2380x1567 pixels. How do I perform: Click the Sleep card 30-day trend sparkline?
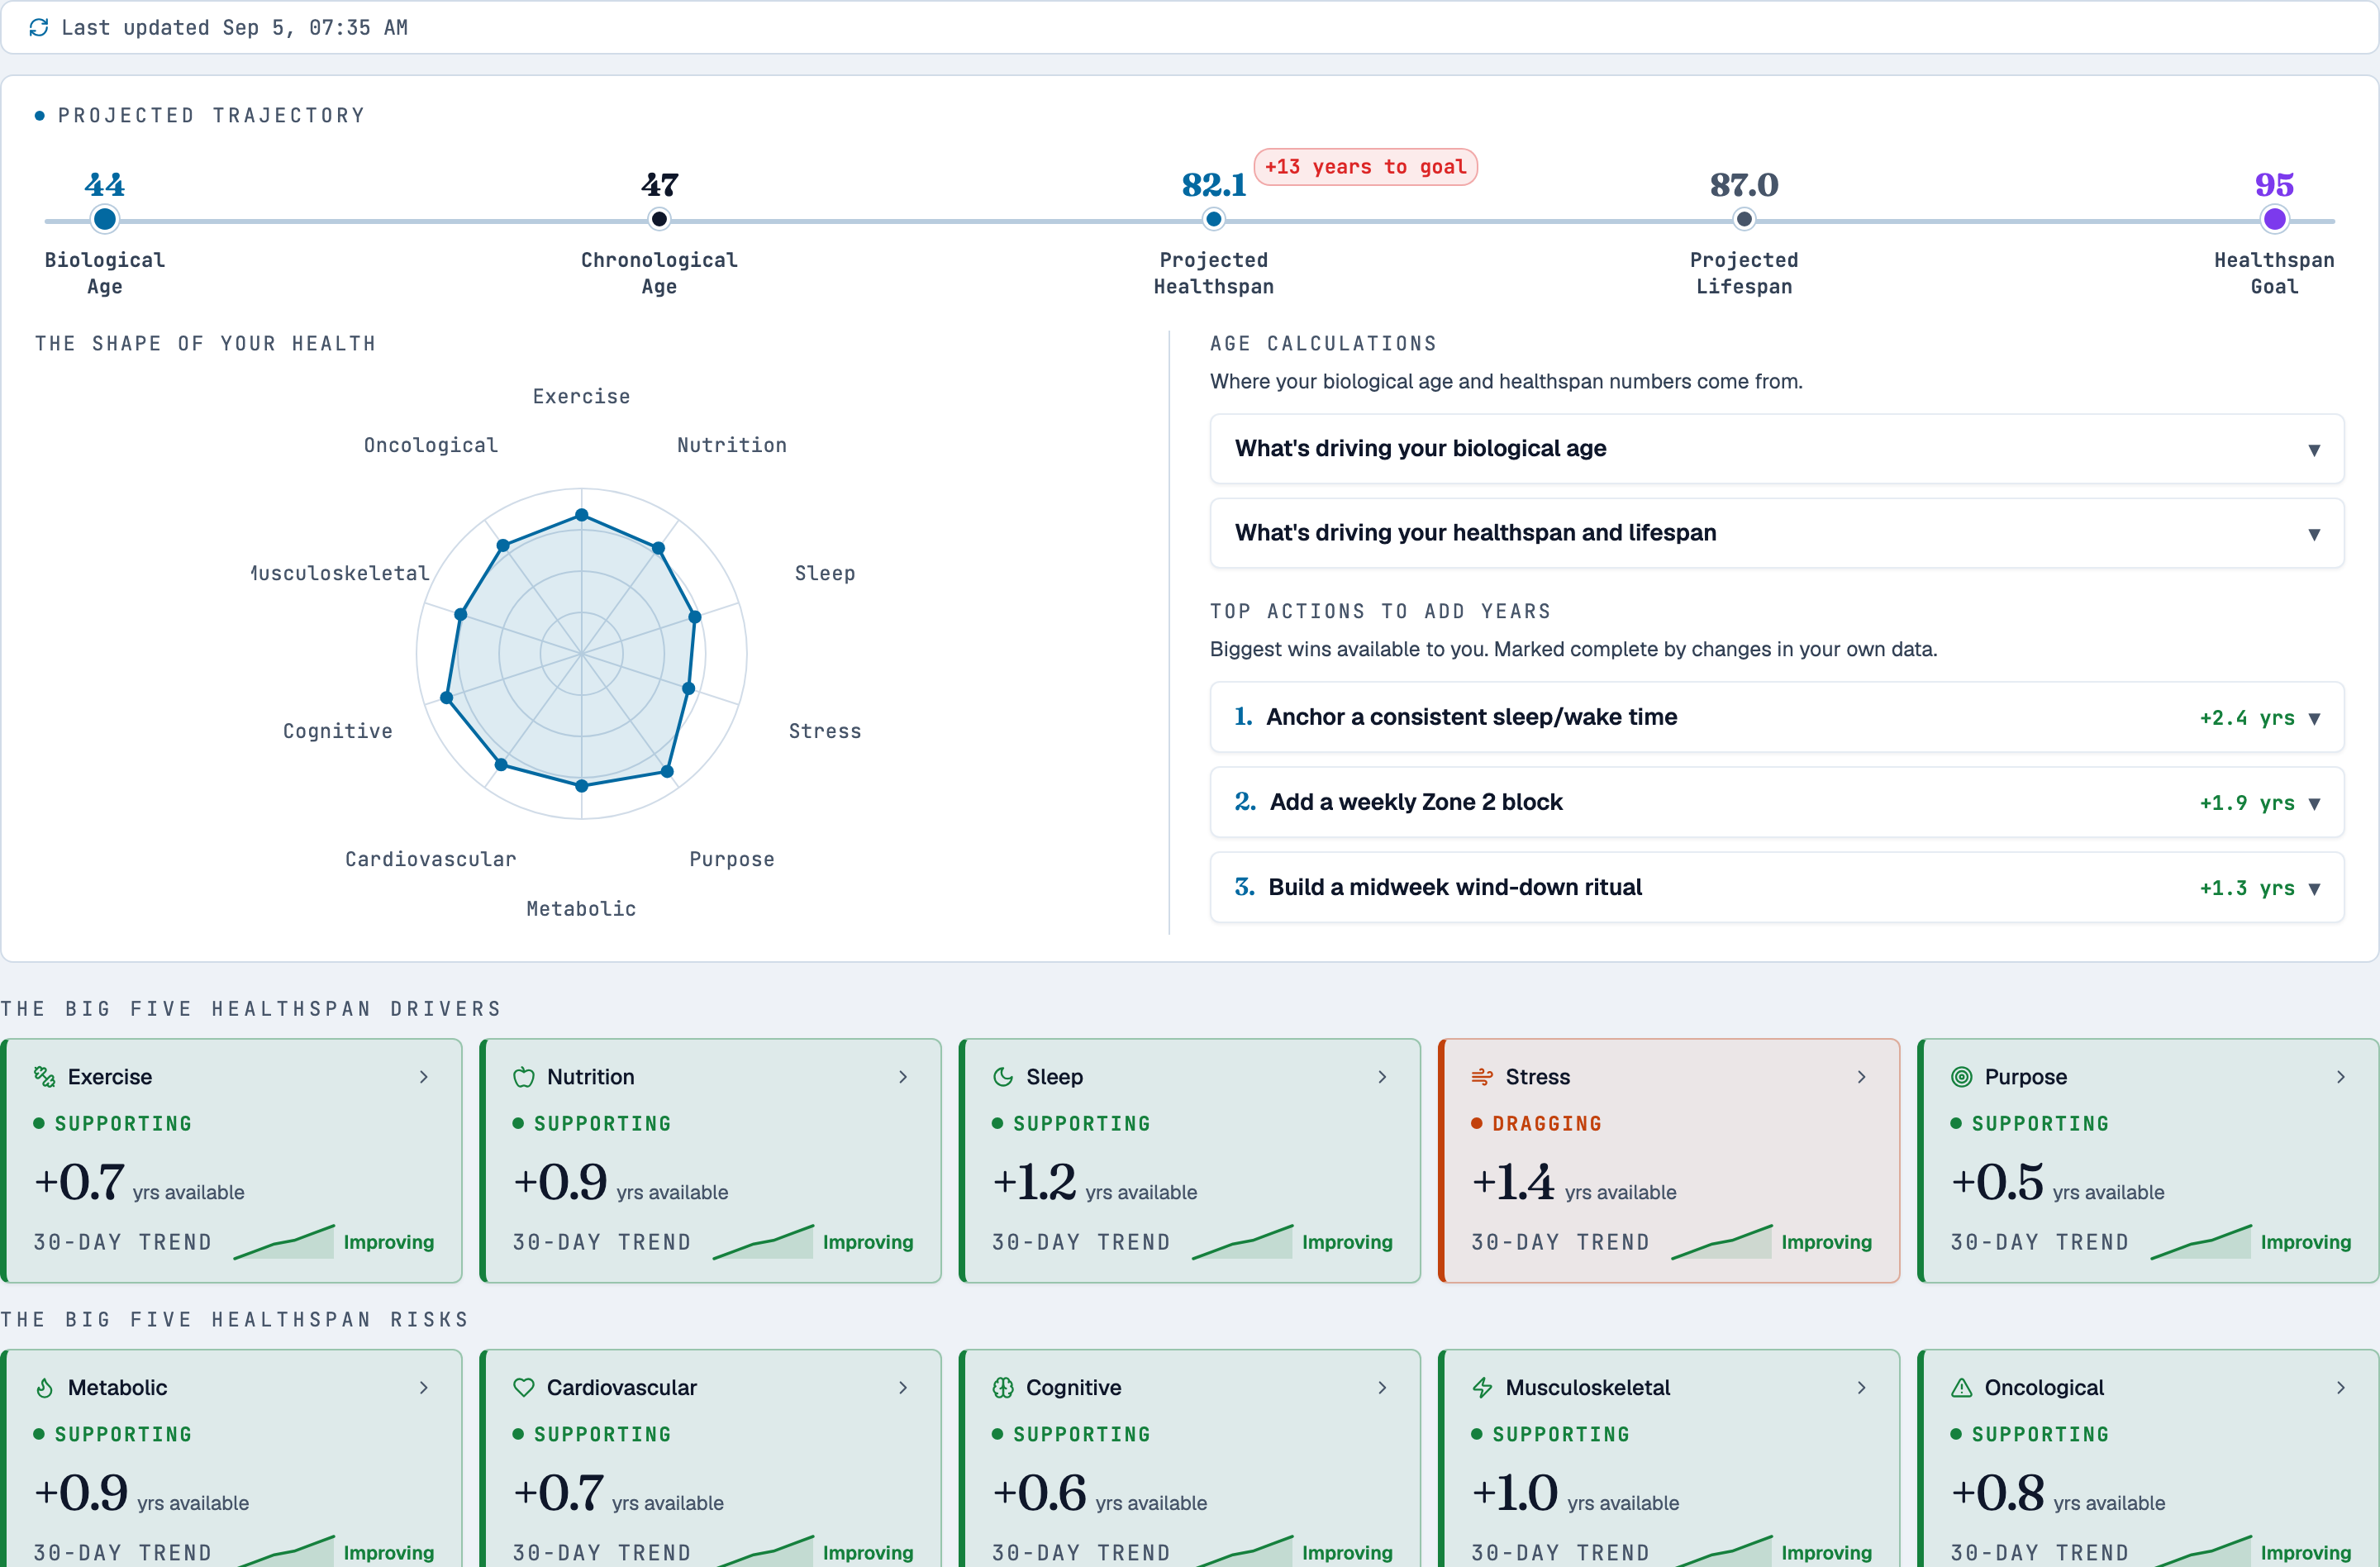[x=1242, y=1242]
